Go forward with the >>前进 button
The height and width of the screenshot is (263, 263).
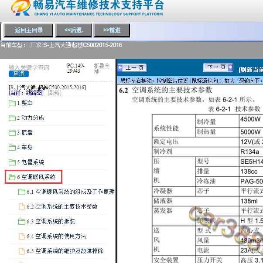click(x=112, y=30)
